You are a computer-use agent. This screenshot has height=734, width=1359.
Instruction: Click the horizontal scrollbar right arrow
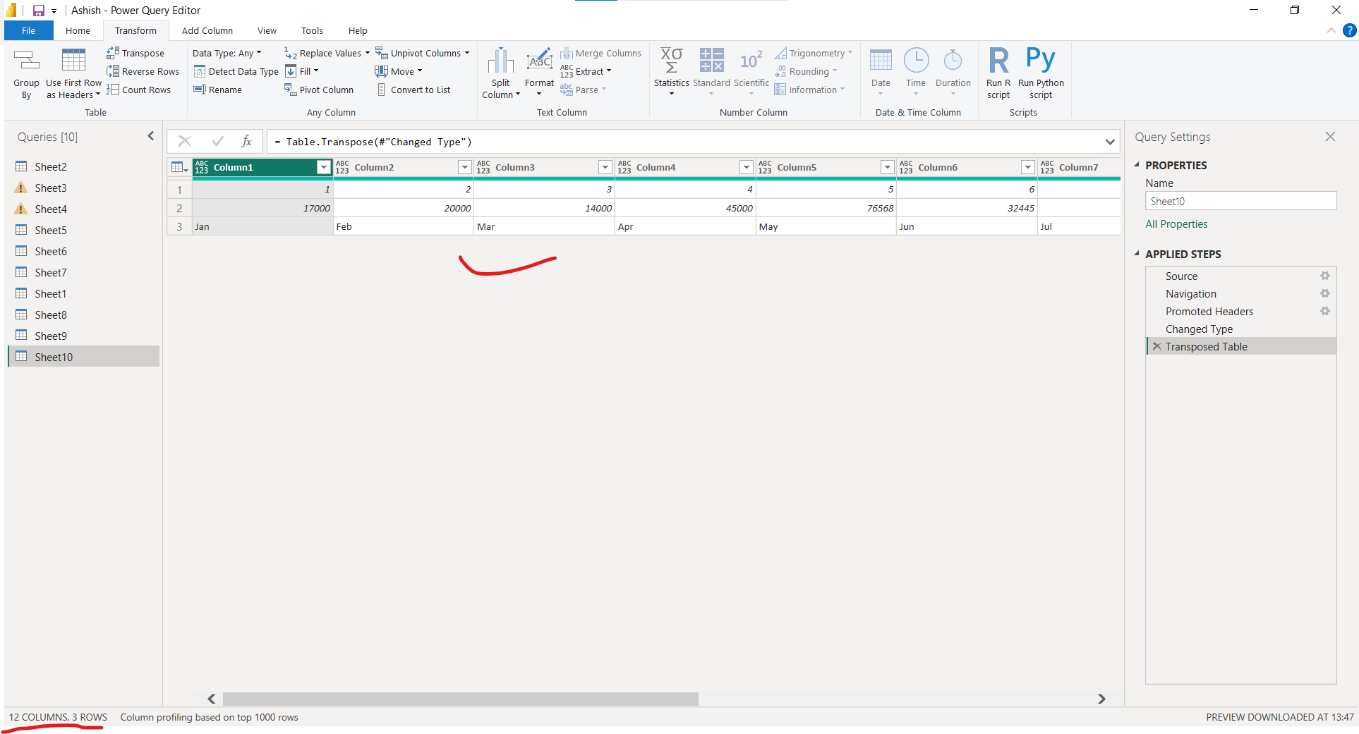[1101, 699]
